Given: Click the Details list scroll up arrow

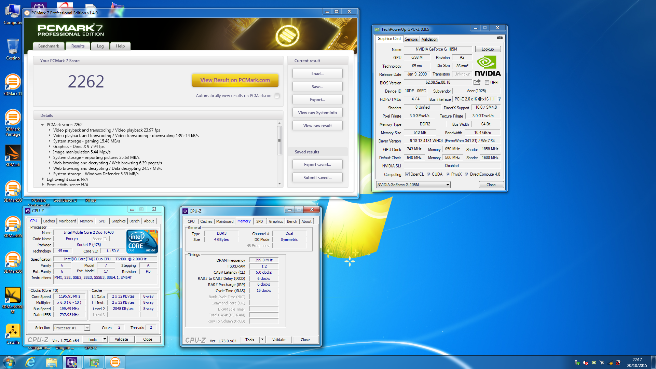Looking at the screenshot, I should coord(279,123).
